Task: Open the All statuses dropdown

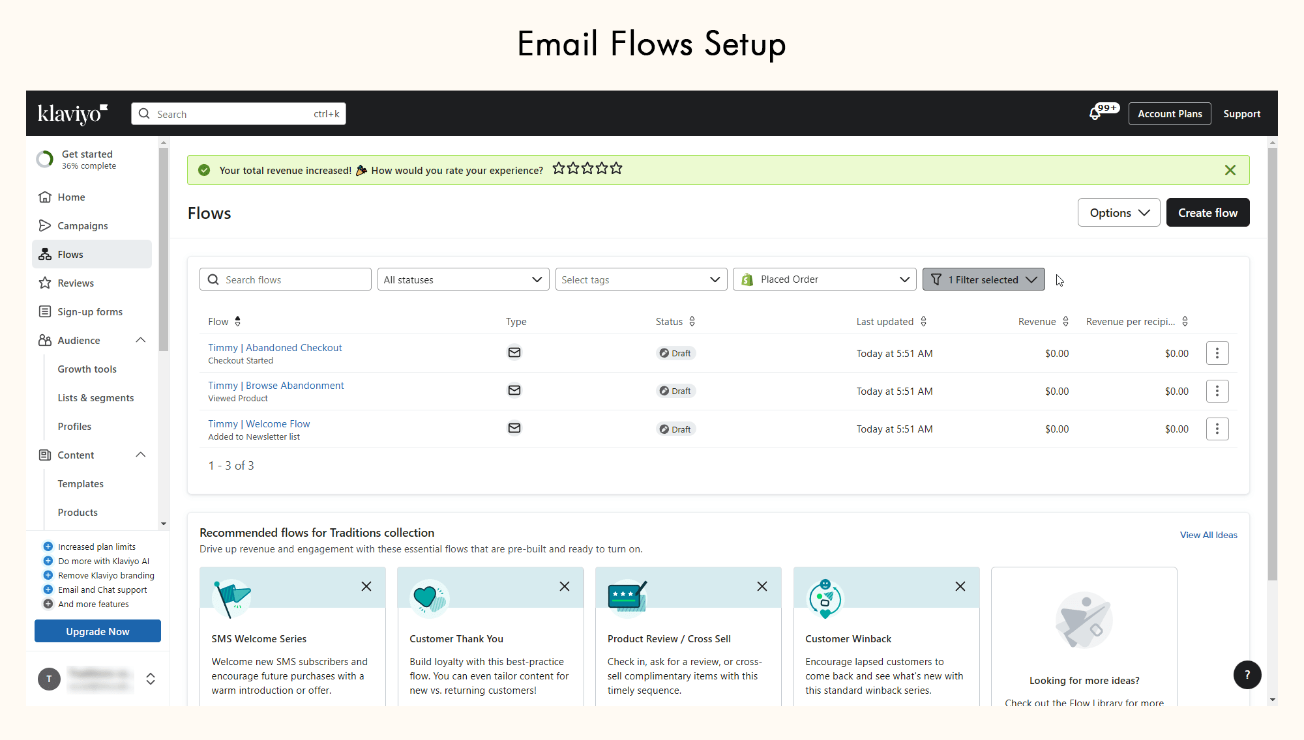Action: click(x=463, y=279)
